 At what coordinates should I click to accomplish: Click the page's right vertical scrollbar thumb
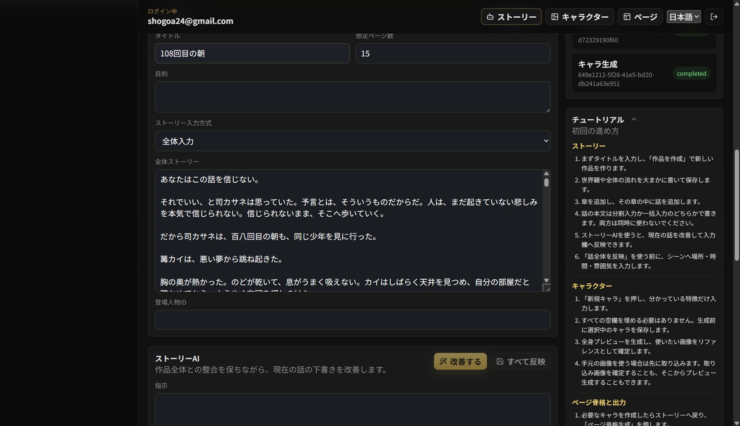[x=736, y=205]
